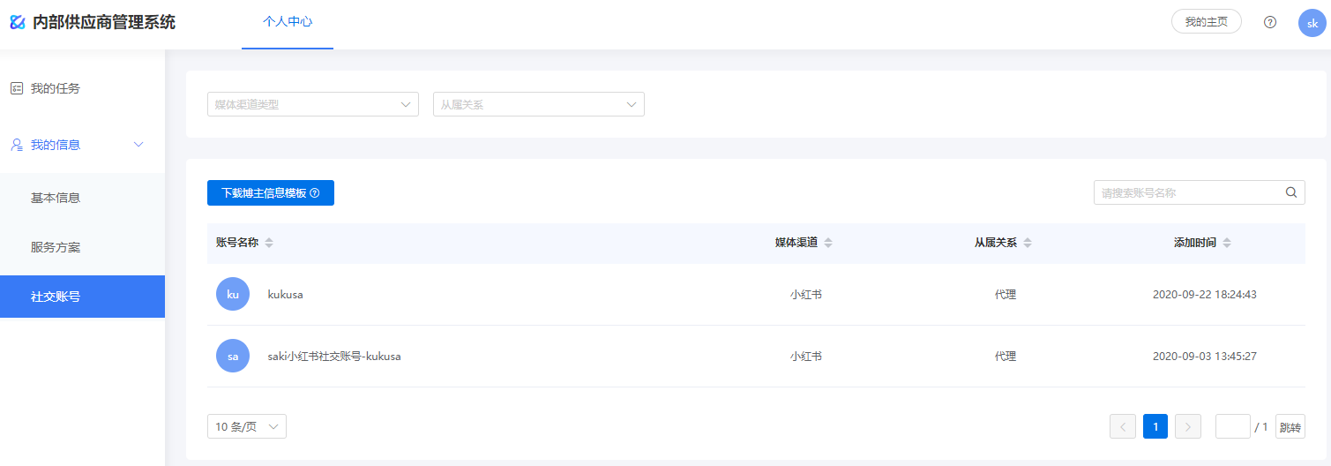The image size is (1331, 466).
Task: Sort by 媒体渠道 column arrows
Action: [828, 243]
